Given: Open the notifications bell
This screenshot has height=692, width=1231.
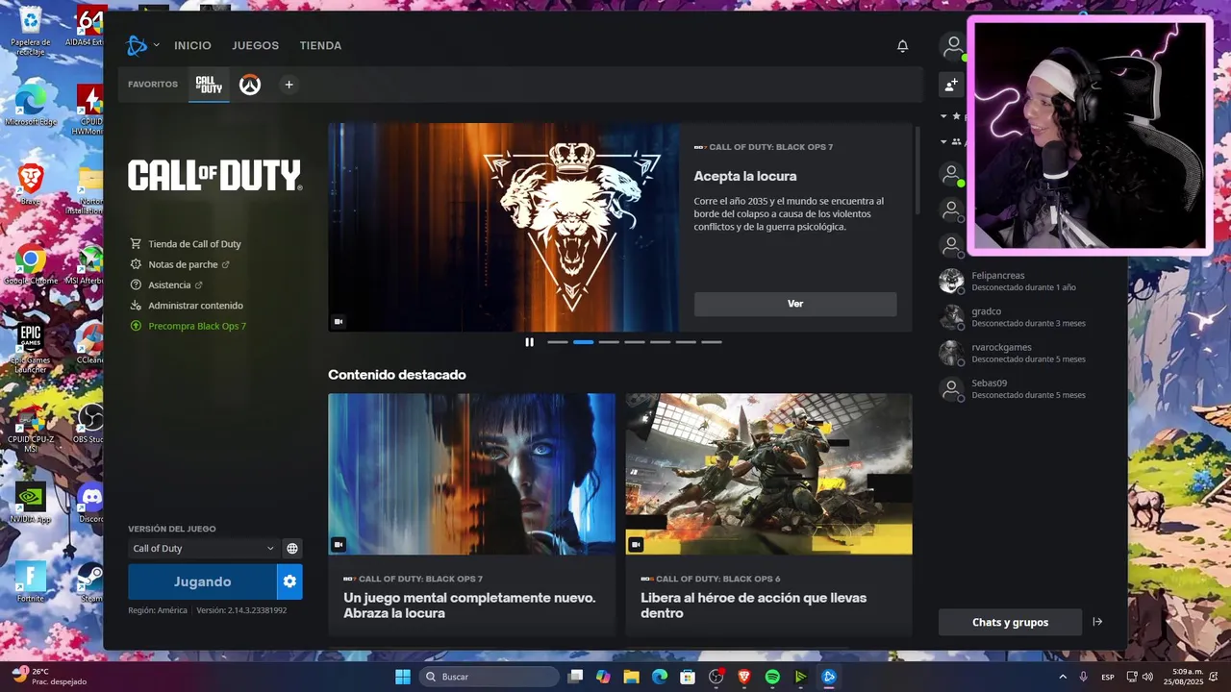Looking at the screenshot, I should point(902,46).
